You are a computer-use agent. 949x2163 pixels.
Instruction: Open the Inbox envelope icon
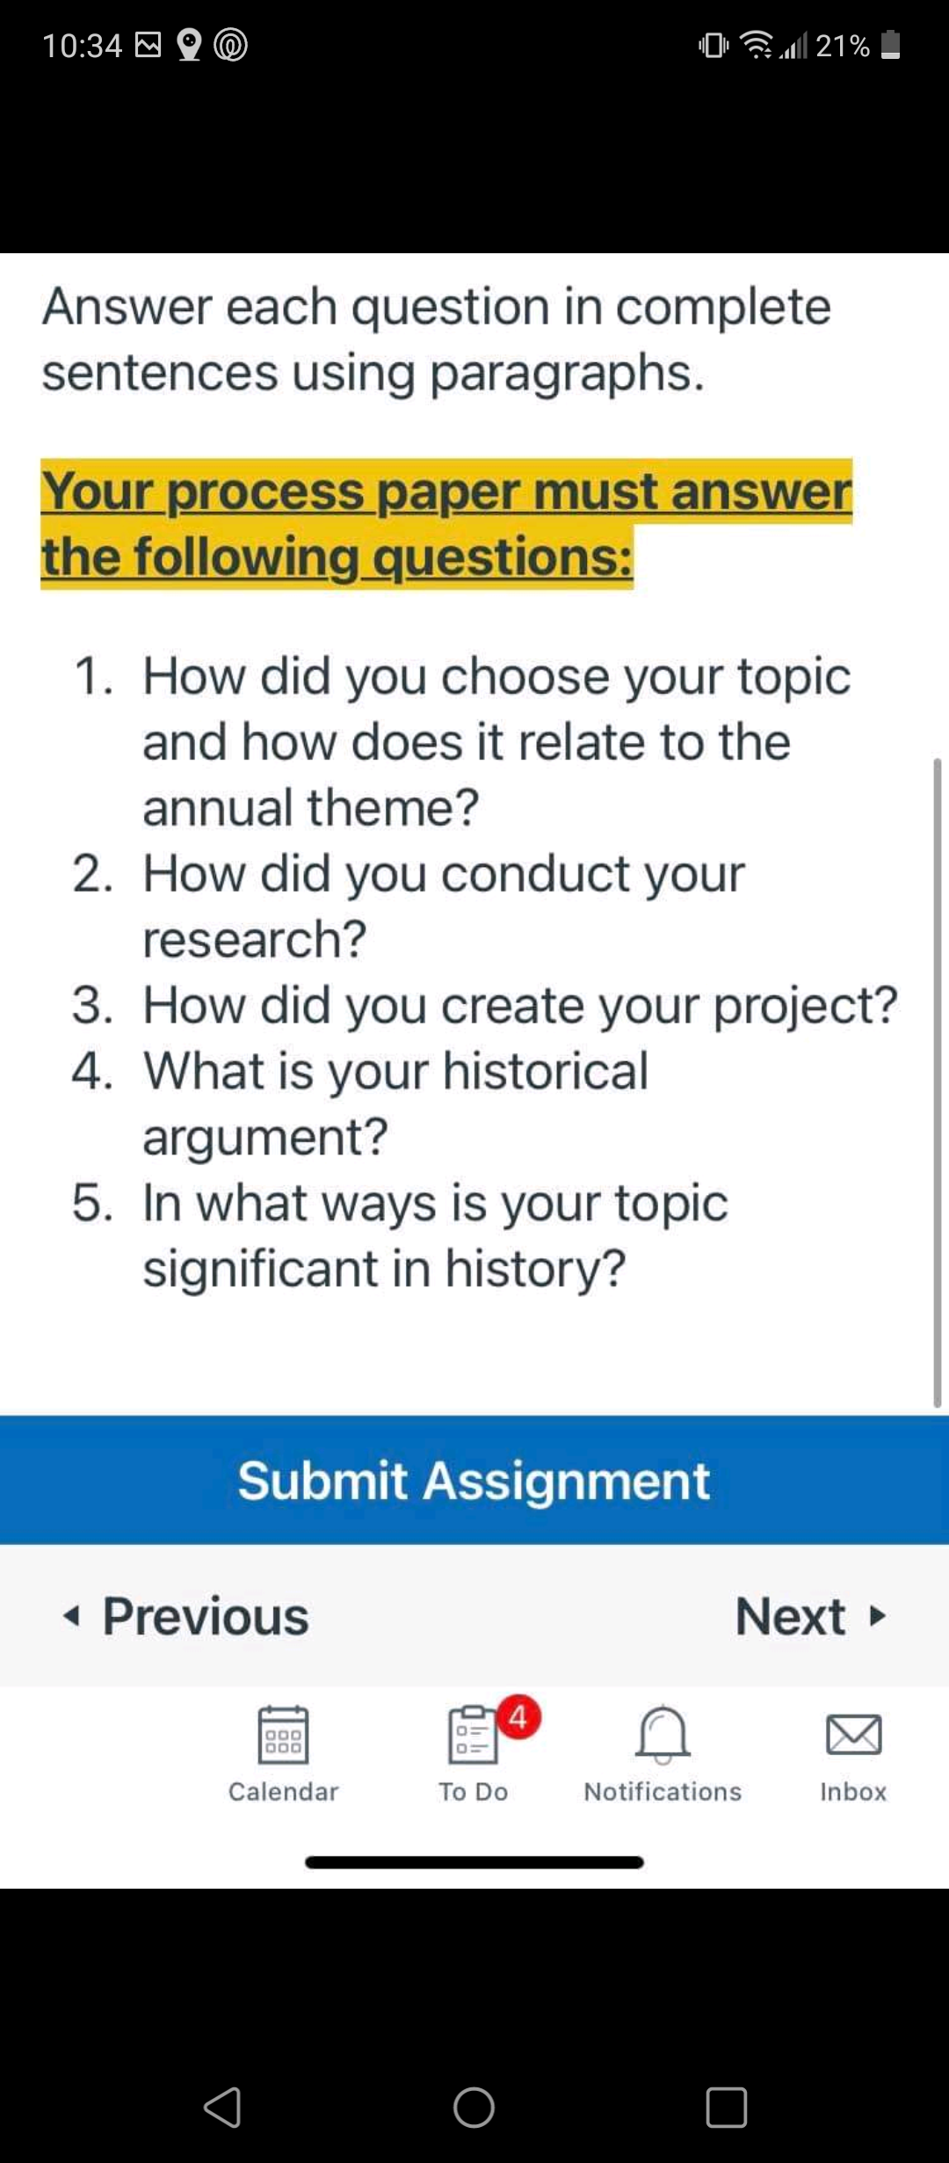853,1735
